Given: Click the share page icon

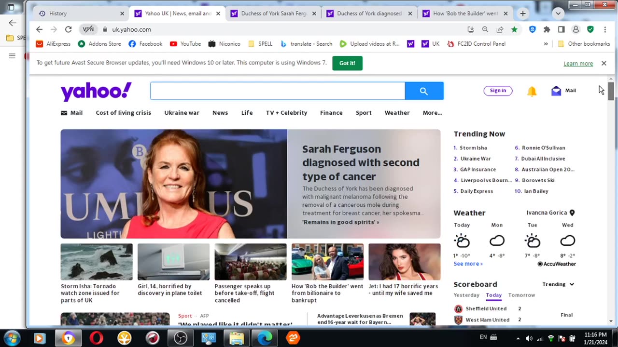Looking at the screenshot, I should coord(500,29).
